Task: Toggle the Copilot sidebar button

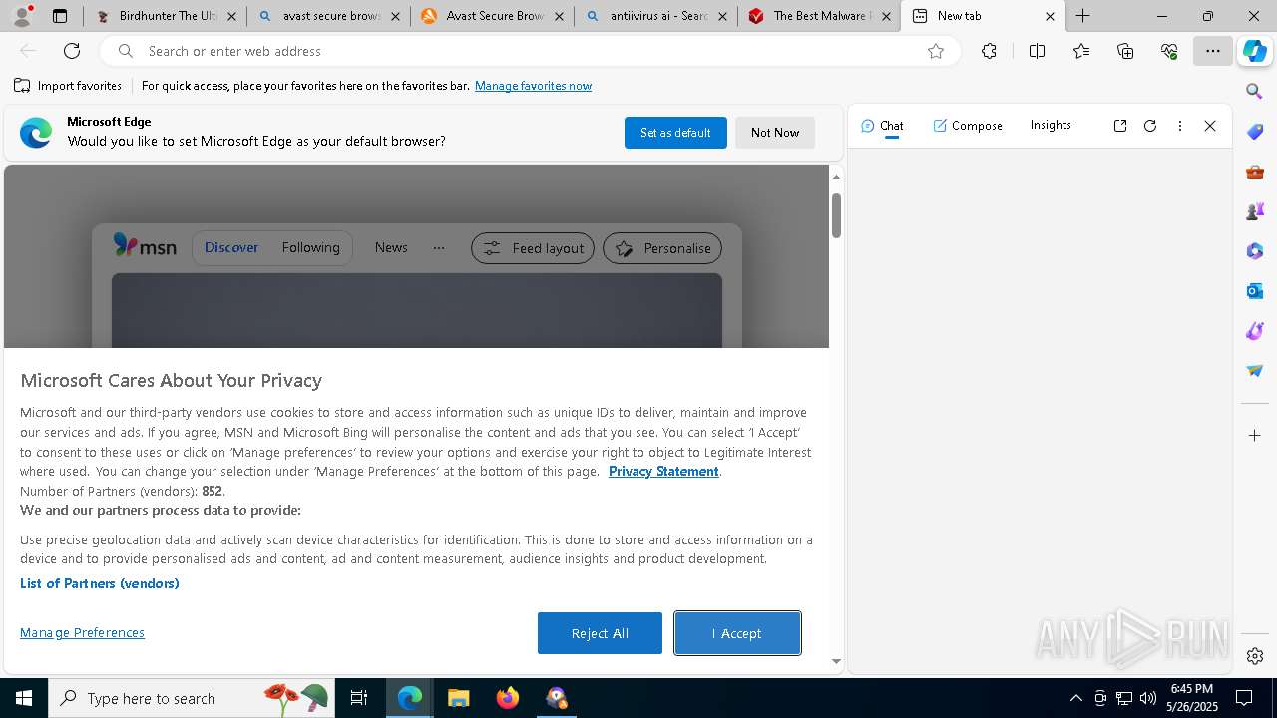Action: pos(1255,51)
